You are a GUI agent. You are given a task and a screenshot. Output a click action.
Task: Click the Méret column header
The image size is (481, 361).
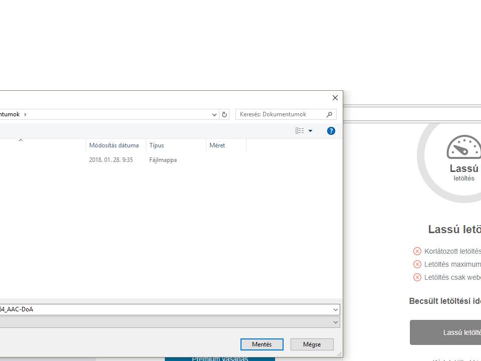217,145
